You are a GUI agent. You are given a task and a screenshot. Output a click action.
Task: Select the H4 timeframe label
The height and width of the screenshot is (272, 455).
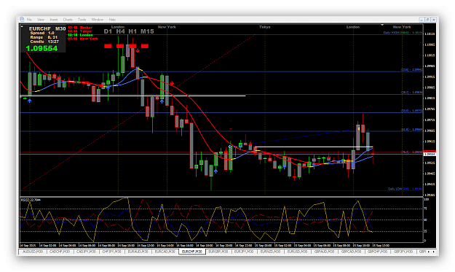[x=120, y=31]
